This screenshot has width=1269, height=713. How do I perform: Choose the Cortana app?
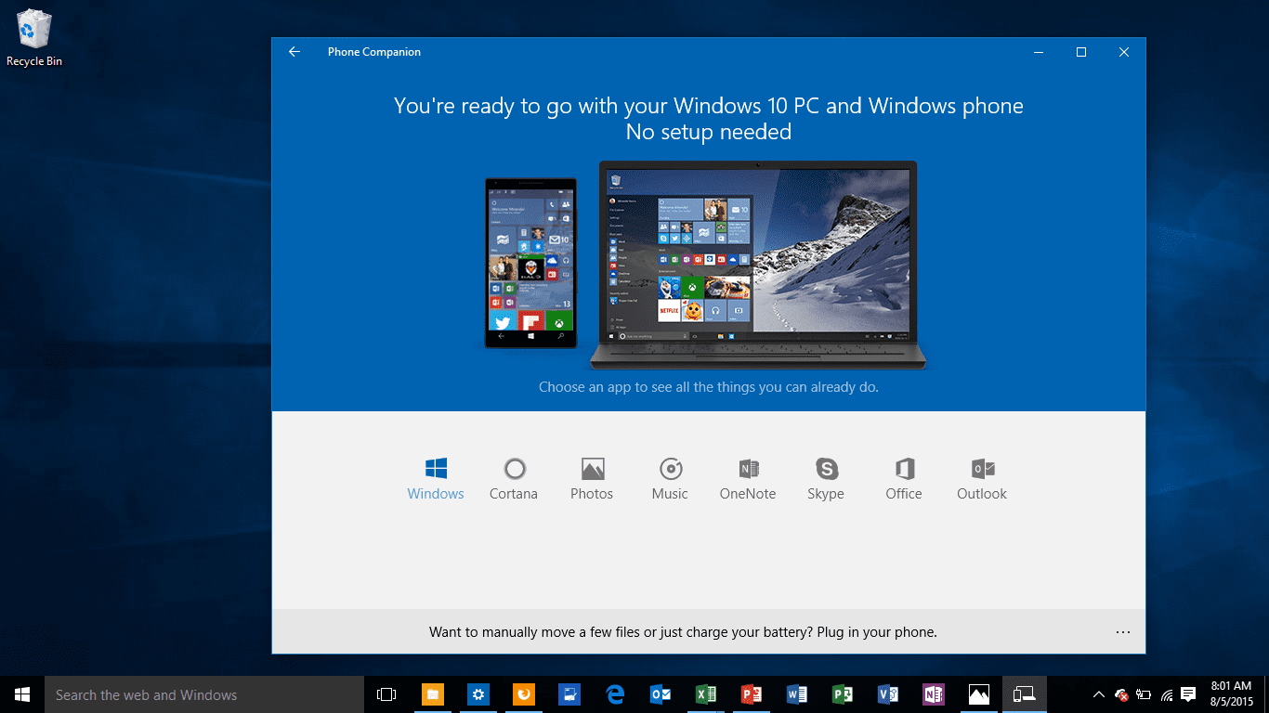pos(514,479)
